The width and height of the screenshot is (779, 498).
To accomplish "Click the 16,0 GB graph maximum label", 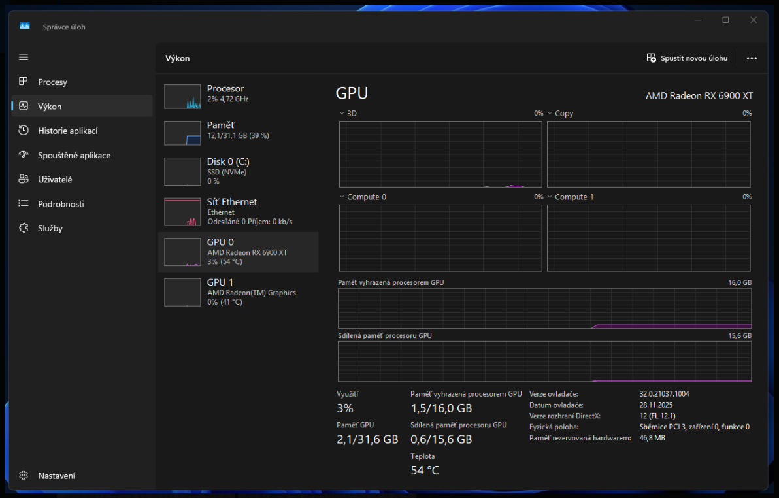I will (x=740, y=282).
